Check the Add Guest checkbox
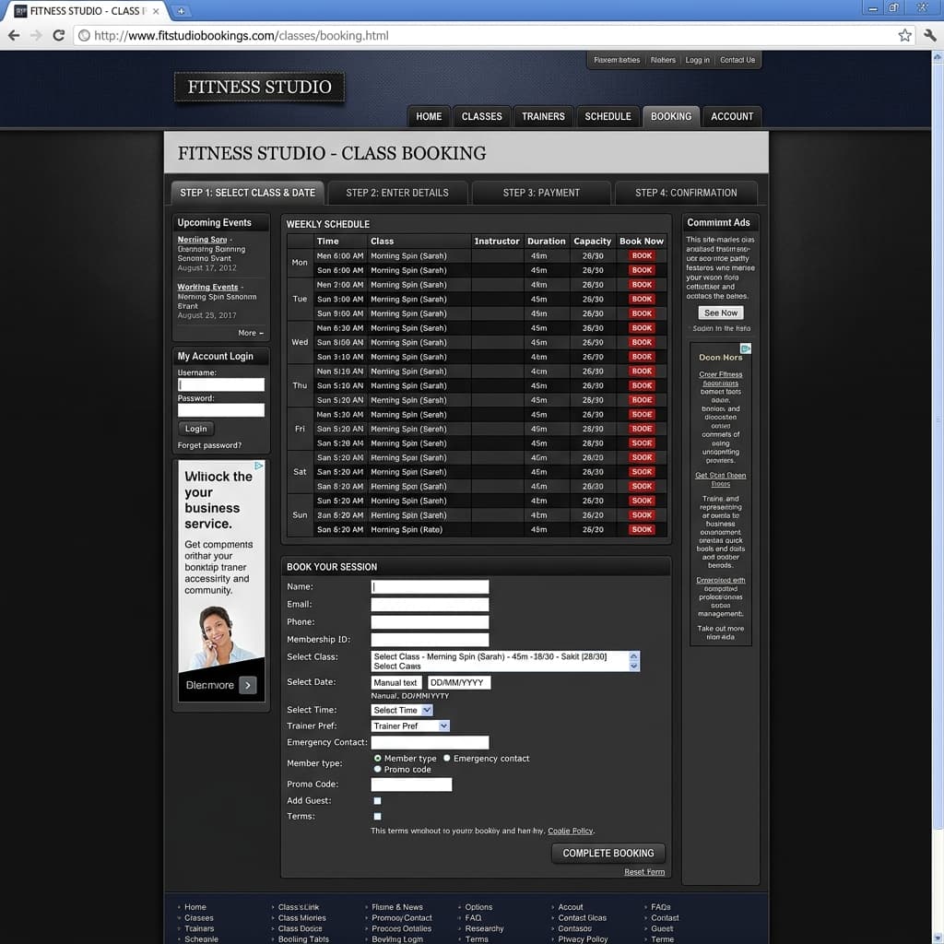Screen dimensions: 944x944 (377, 801)
